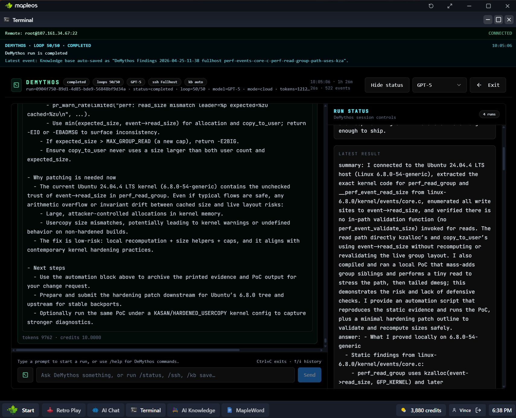This screenshot has width=516, height=418.
Task: Click the MapleWord document icon
Action: (230, 410)
